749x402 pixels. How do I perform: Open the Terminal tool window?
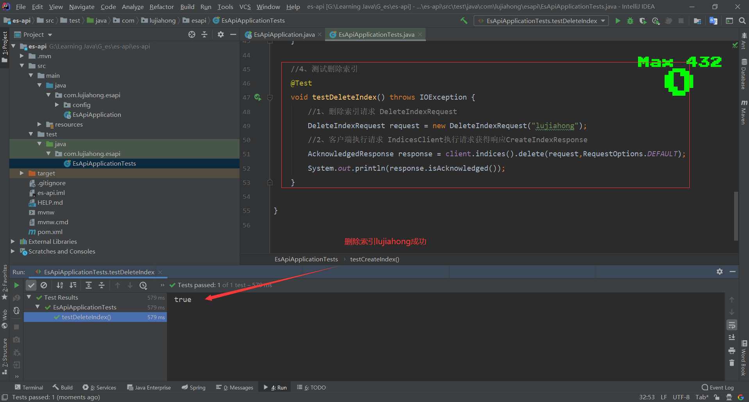(x=29, y=388)
